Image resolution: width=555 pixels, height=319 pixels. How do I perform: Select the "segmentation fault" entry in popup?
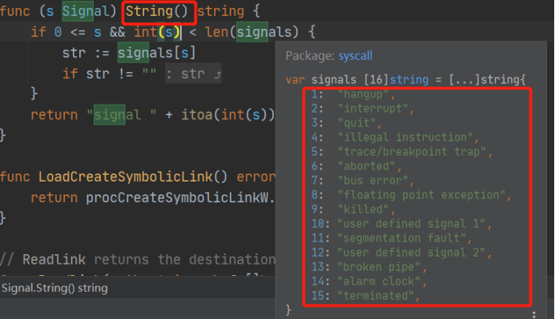pyautogui.click(x=400, y=238)
